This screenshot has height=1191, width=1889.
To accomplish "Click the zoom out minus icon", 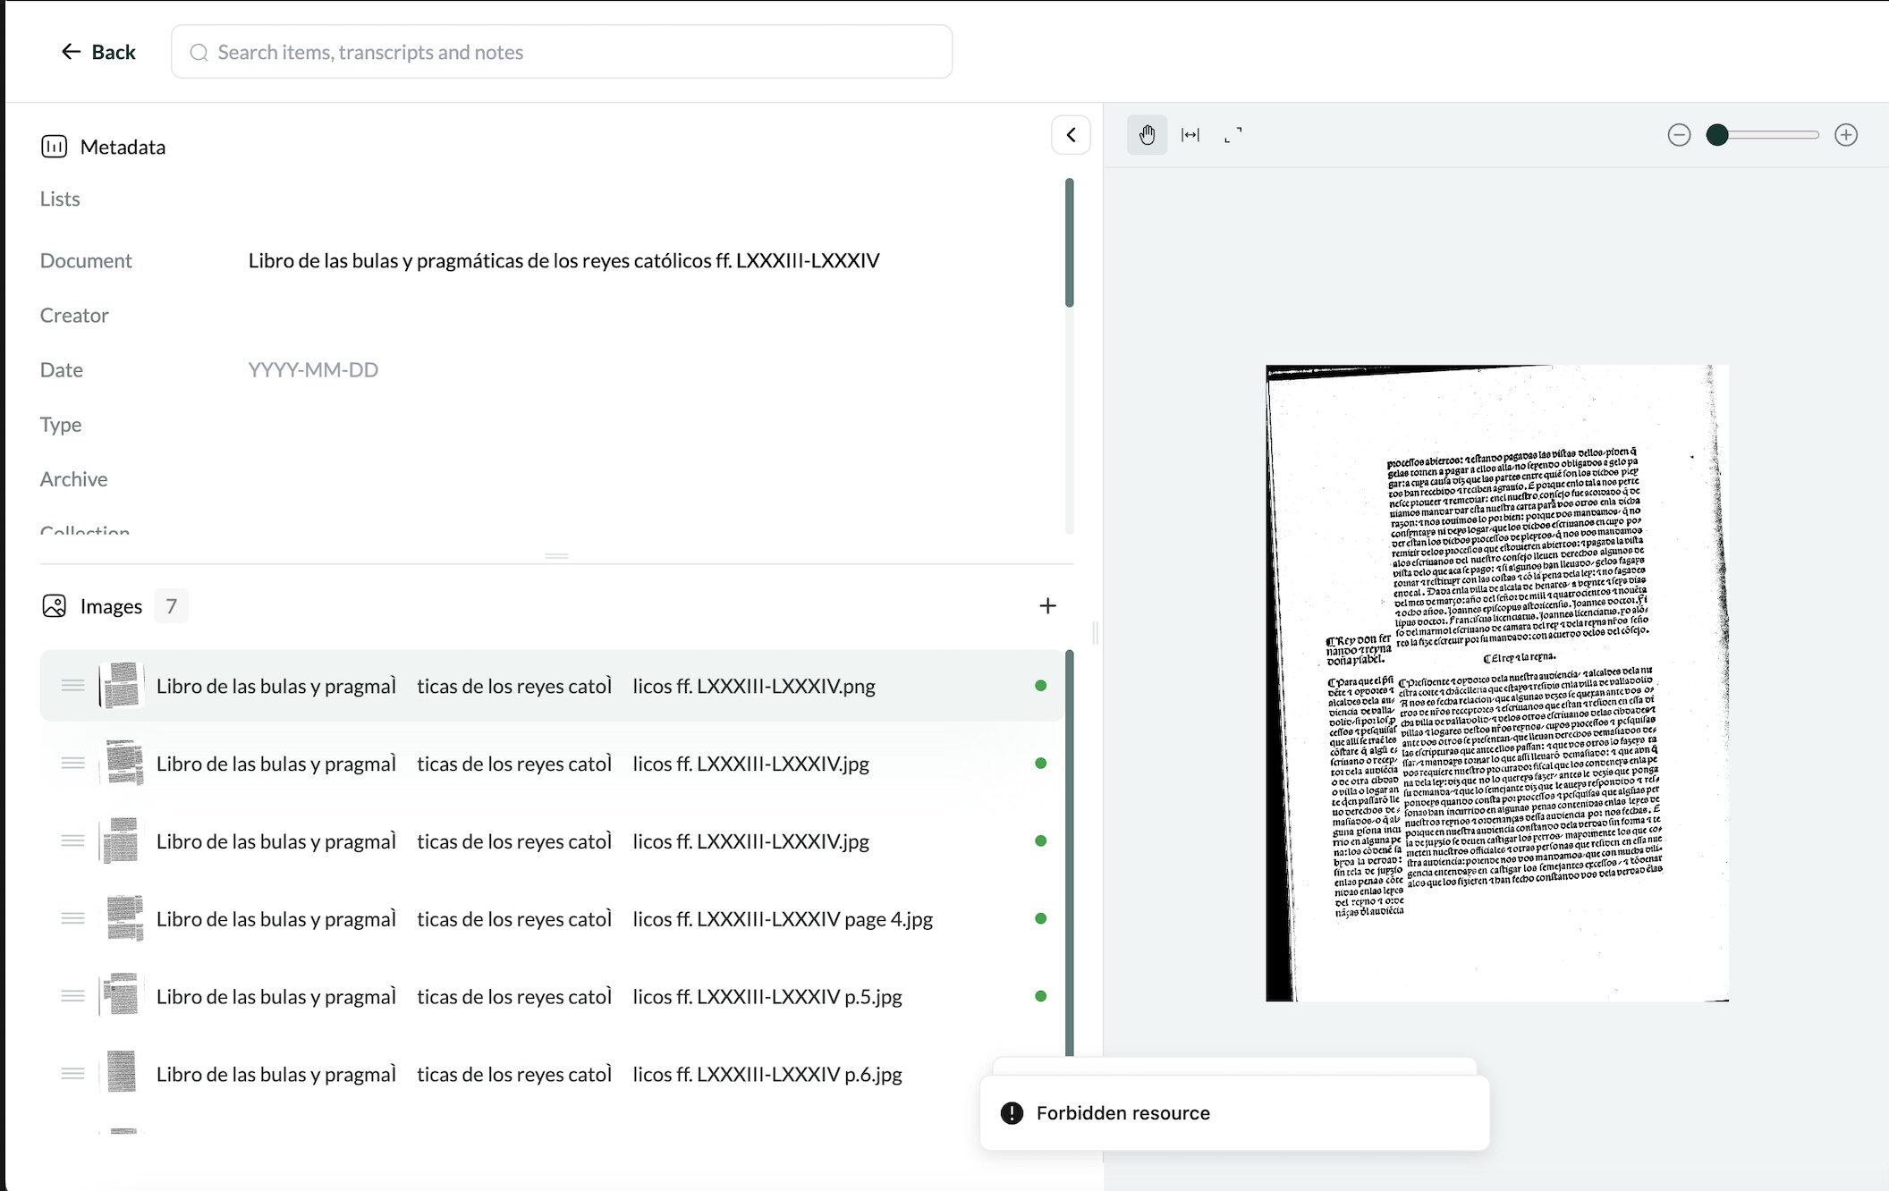I will click(1679, 135).
